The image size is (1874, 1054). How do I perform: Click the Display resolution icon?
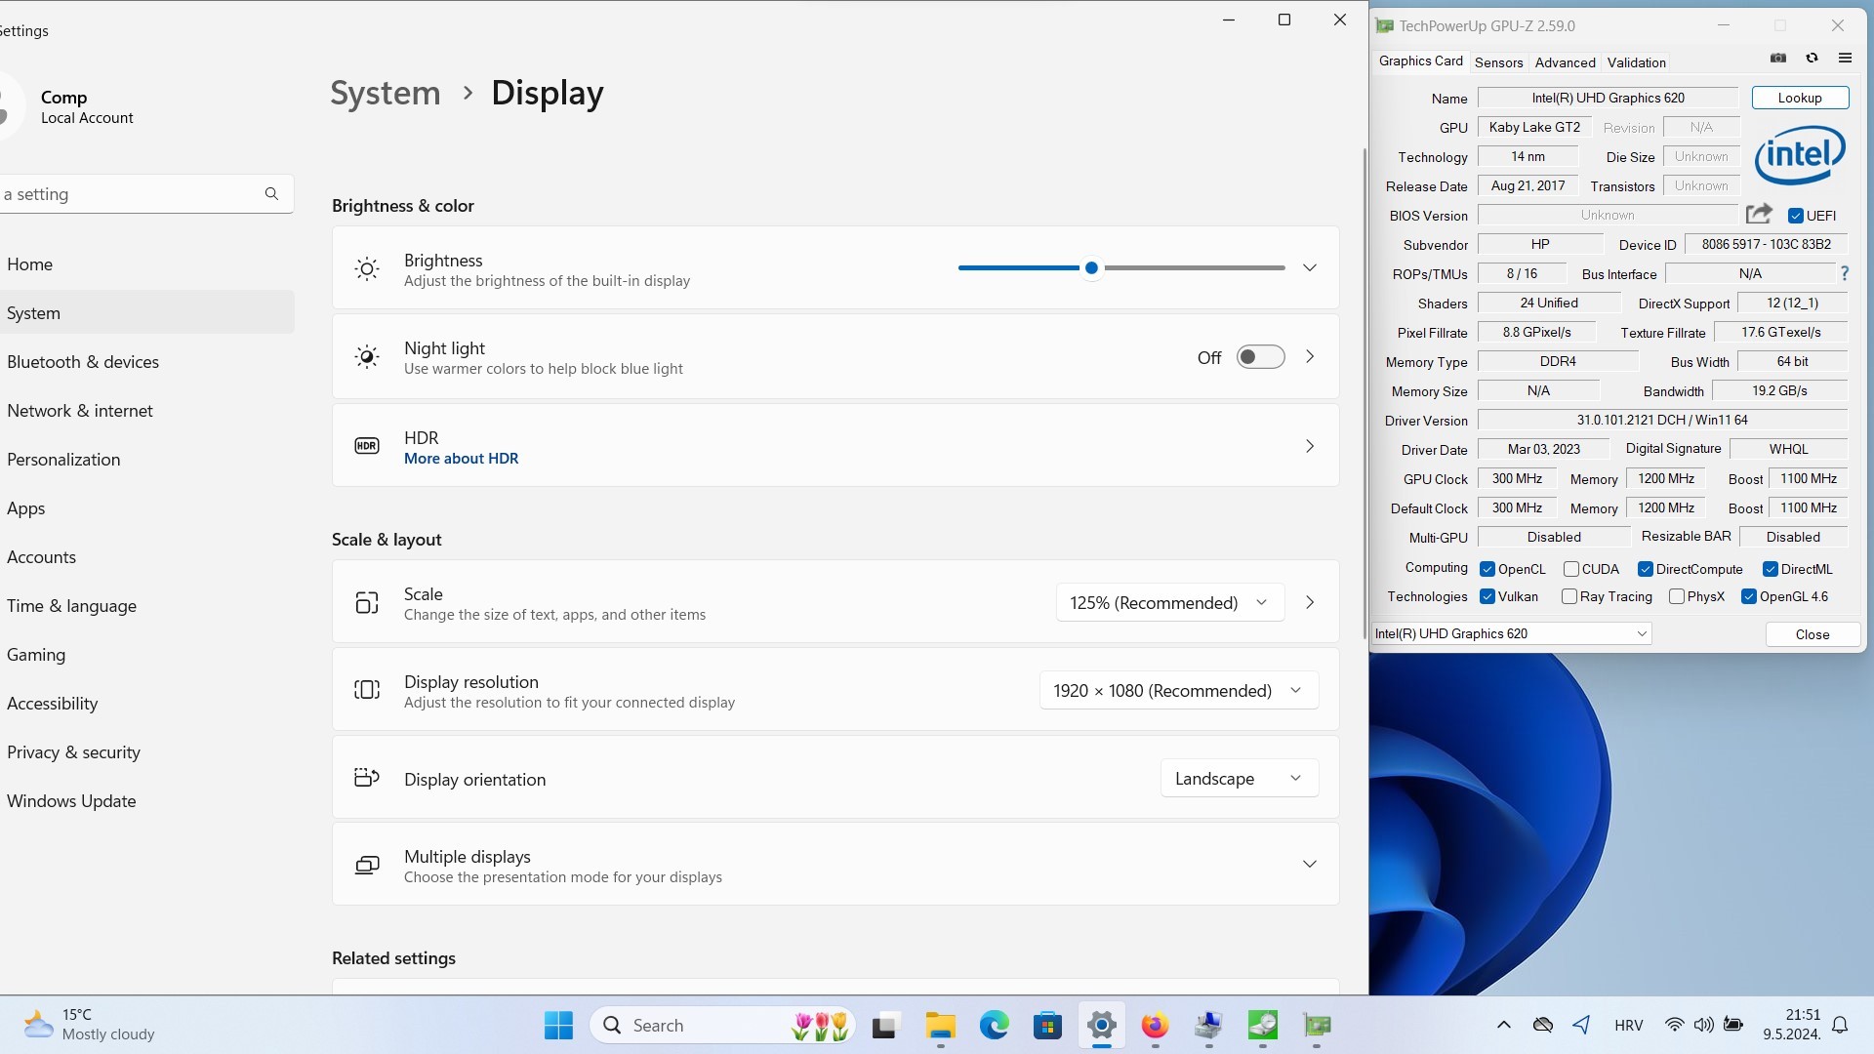(367, 690)
